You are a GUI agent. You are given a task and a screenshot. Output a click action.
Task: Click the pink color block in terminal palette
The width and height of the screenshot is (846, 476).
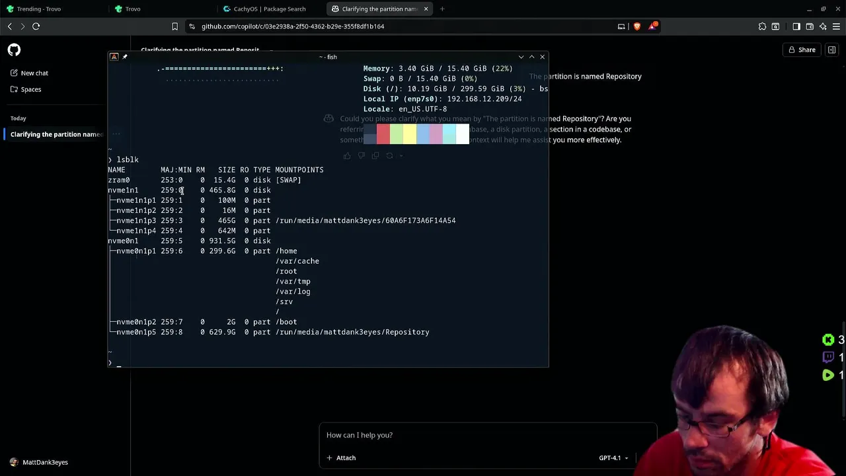[x=436, y=134]
